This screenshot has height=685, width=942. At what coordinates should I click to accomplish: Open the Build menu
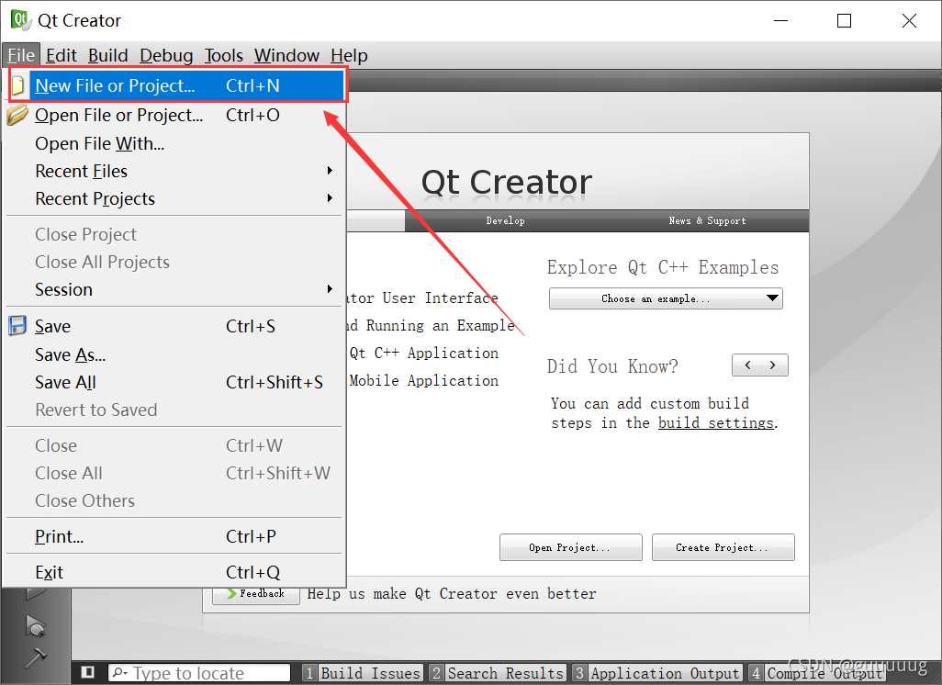tap(108, 55)
